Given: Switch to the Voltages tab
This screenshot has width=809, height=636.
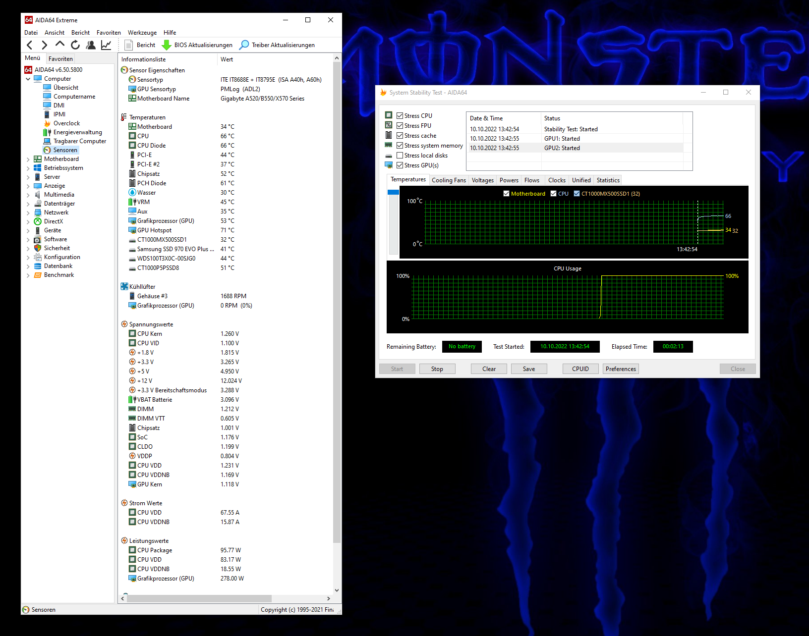Looking at the screenshot, I should [x=483, y=180].
